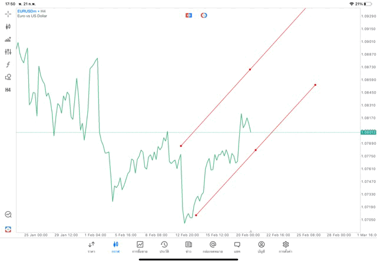Open the indicators (f) icon
377x263 pixels.
[8, 65]
